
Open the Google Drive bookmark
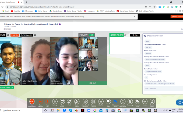(56, 11)
